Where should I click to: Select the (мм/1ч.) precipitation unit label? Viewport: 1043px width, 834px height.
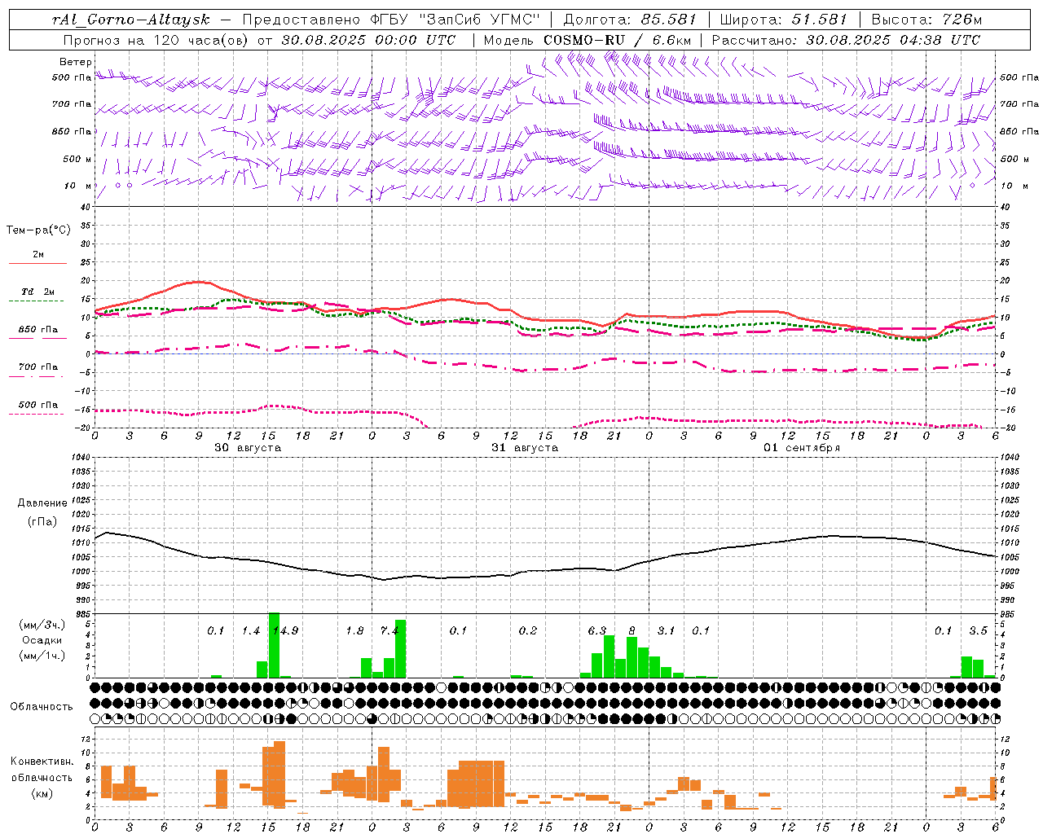point(42,656)
